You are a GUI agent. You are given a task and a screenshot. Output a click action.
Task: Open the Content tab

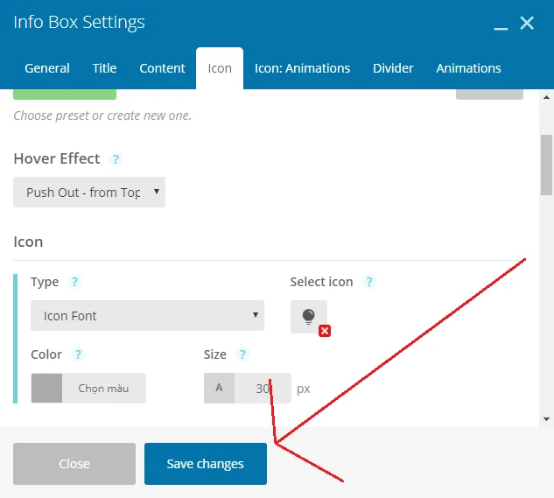pyautogui.click(x=162, y=68)
